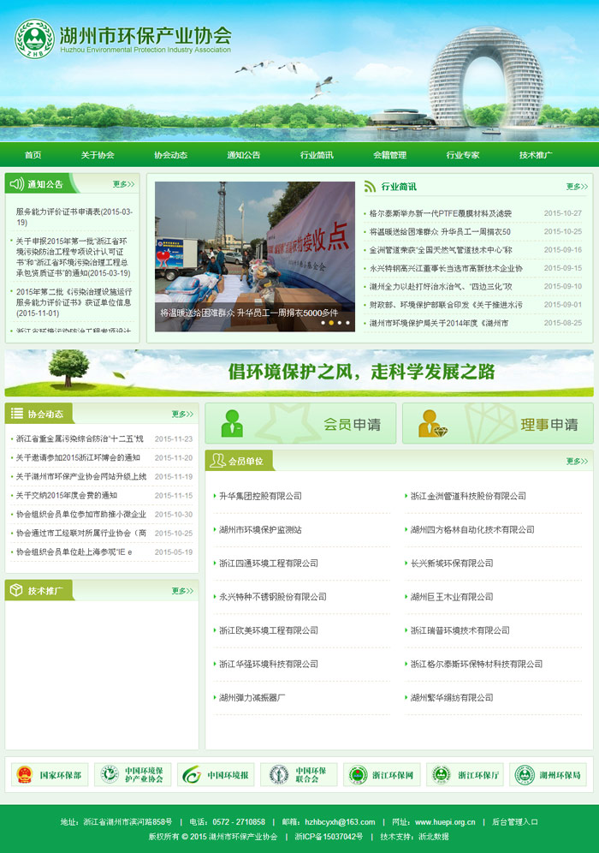Open the 行业专家 navigation menu item
599x853 pixels.
pyautogui.click(x=463, y=155)
